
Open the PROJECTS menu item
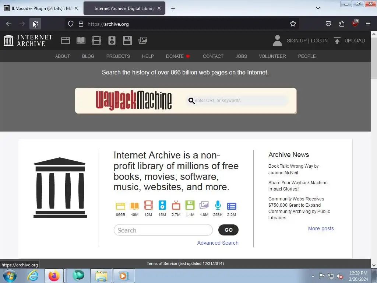click(118, 56)
